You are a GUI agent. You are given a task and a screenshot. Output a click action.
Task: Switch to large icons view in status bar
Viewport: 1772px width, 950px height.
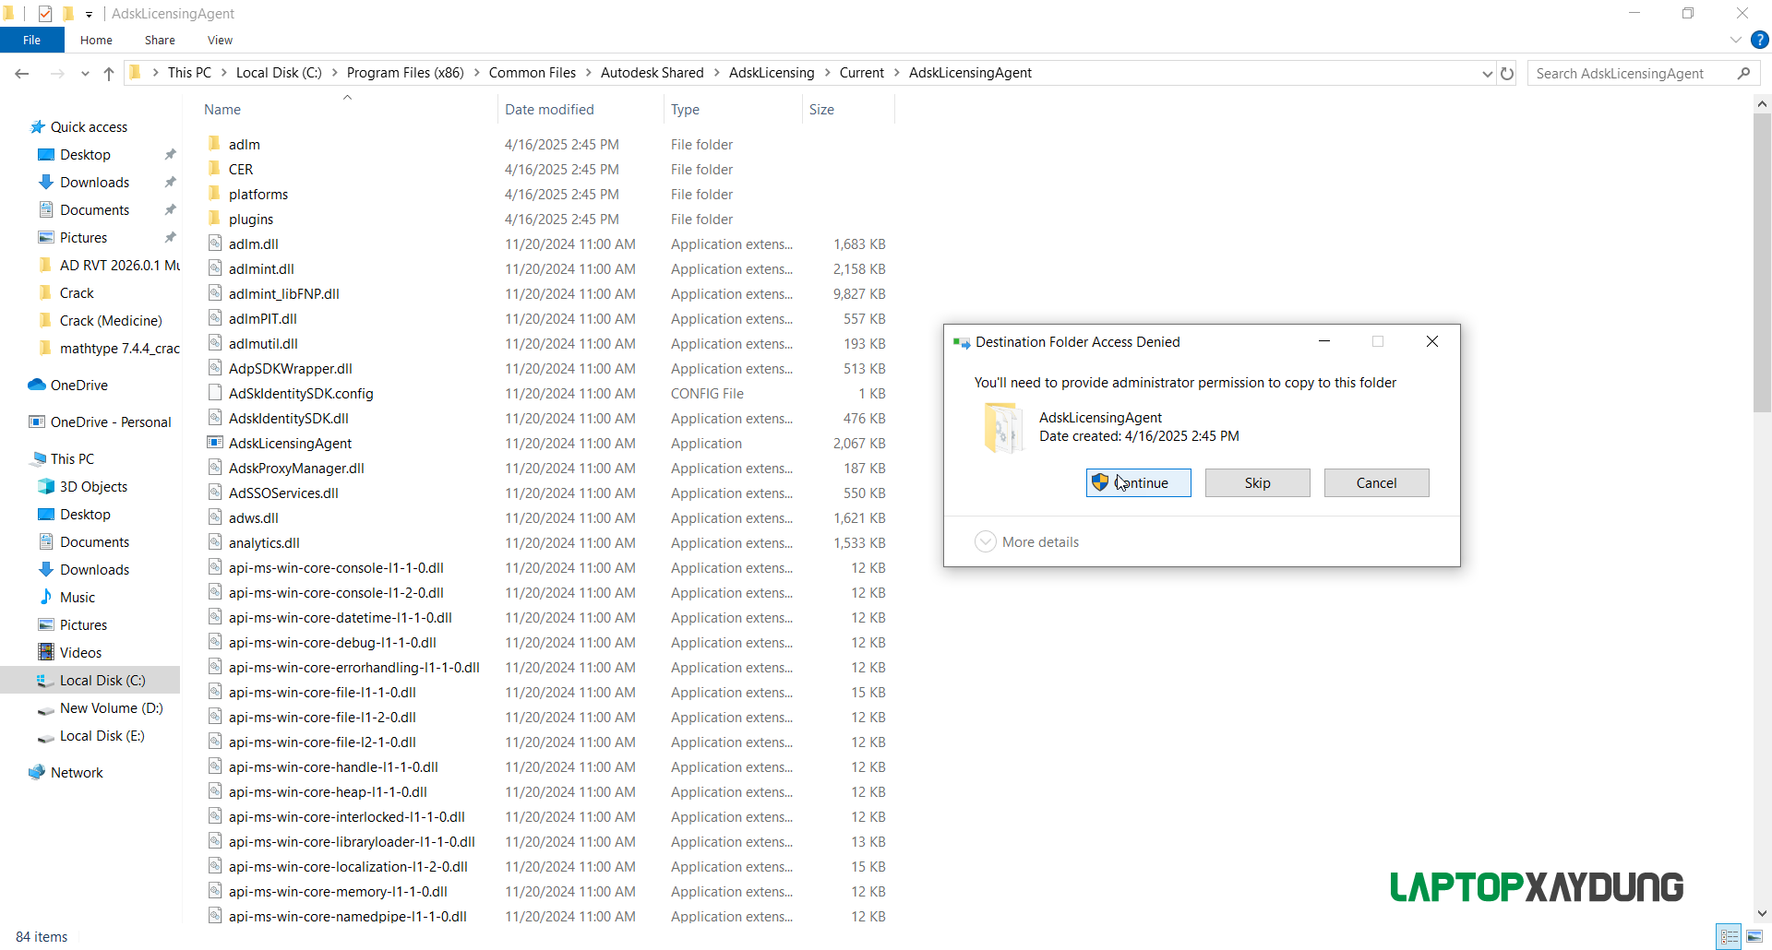[1754, 936]
